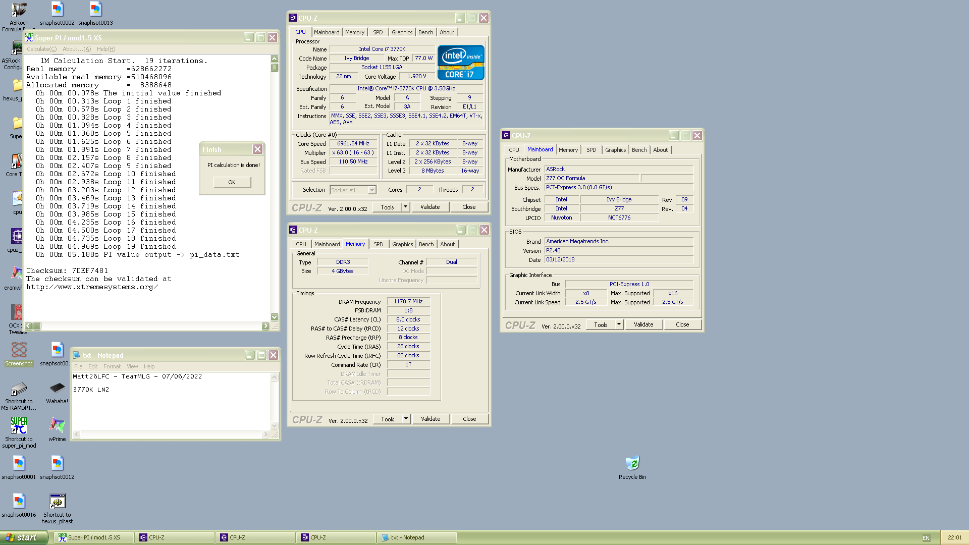This screenshot has width=969, height=545.
Task: Open Help menu in Super PI
Action: coord(106,49)
